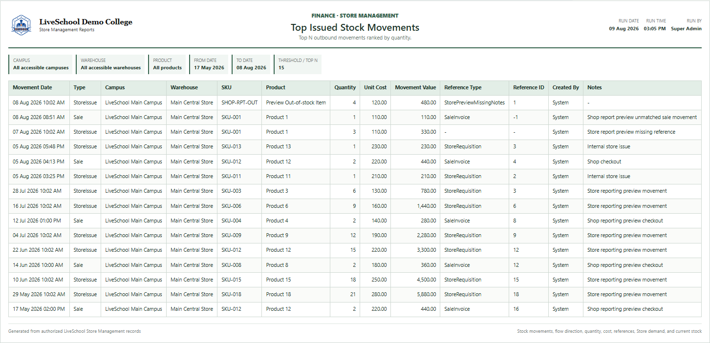Click the SKU-018 cell
The image size is (710, 343).
pyautogui.click(x=239, y=295)
